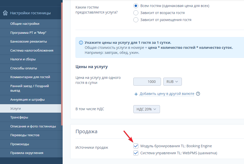Open the НДС 20% dropdown

147,109
